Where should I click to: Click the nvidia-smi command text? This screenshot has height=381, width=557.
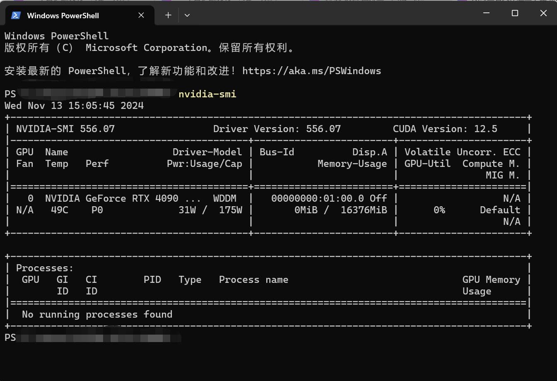click(207, 94)
